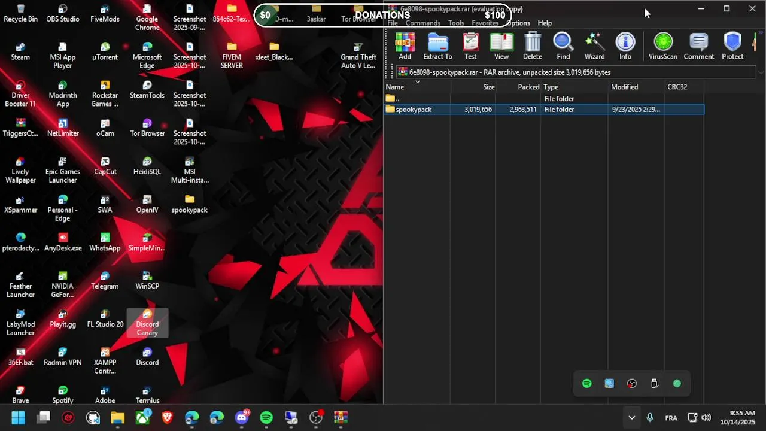Screen dimensions: 766x431
Task: Select the CapCut desktop icon
Action: (105, 166)
